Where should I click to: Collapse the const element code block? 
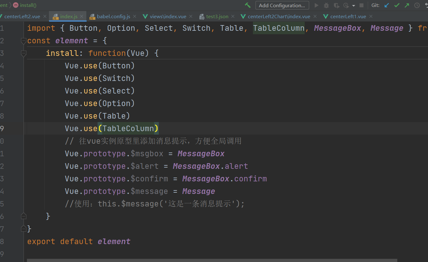point(23,41)
